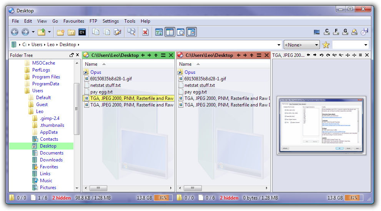This screenshot has height=211, width=381.
Task: Open the Favourites menu
Action: coord(73,21)
